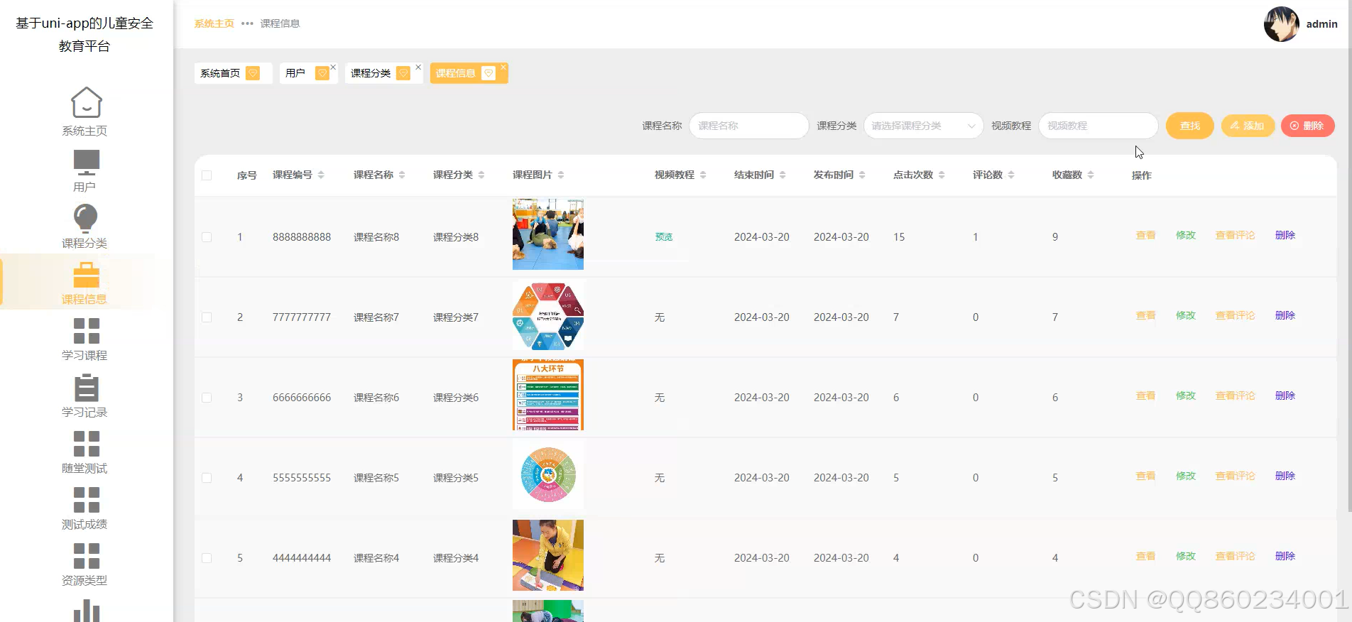Close the 用户 tab
Viewport: 1352px width, 622px height.
tap(333, 67)
